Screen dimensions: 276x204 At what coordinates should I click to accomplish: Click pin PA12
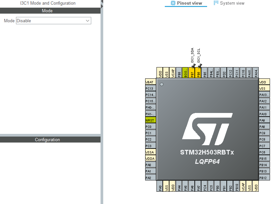(x=264, y=101)
